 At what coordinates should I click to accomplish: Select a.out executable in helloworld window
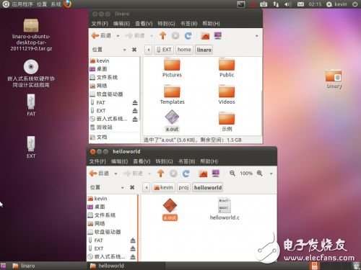tap(170, 210)
